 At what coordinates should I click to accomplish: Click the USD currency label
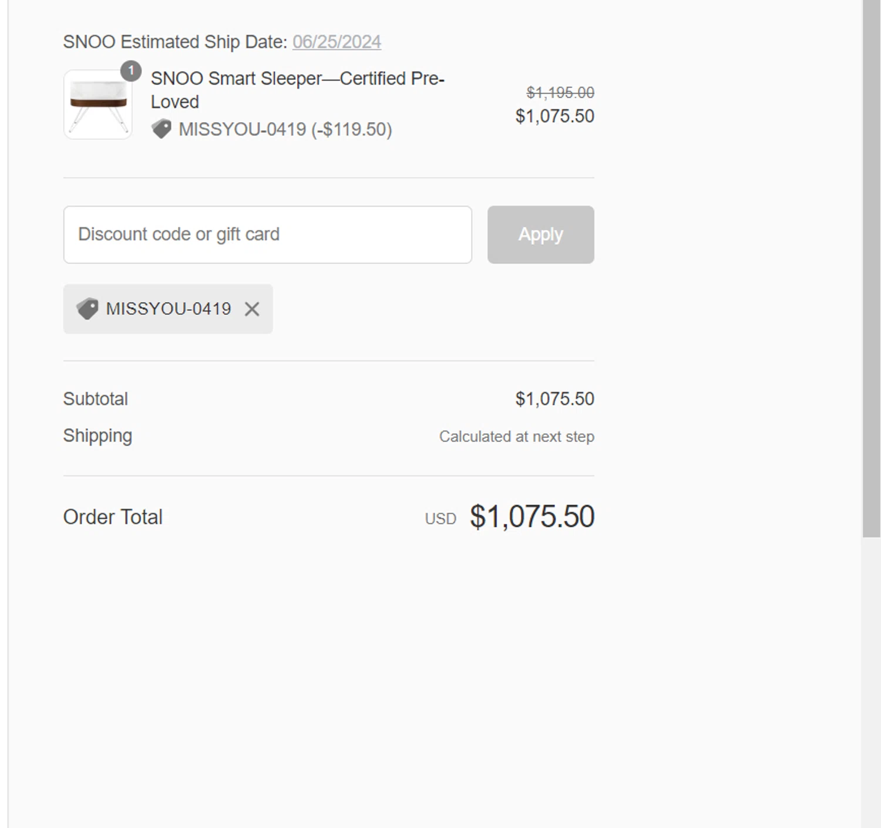441,519
